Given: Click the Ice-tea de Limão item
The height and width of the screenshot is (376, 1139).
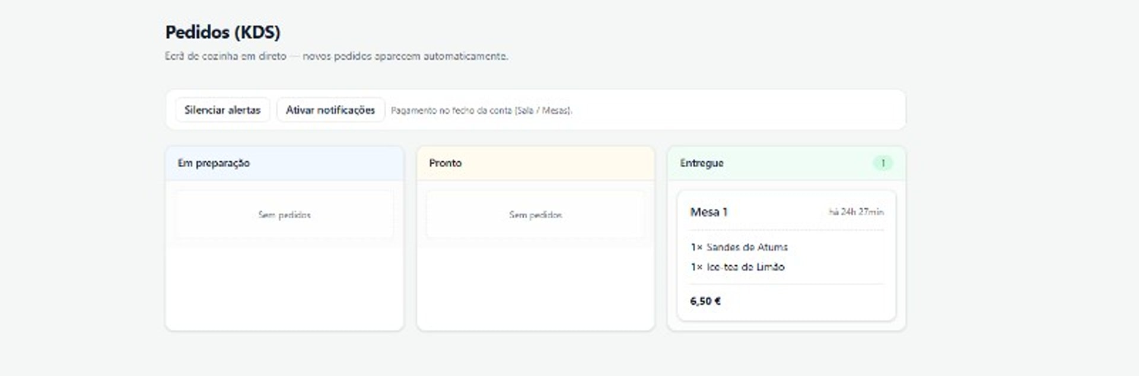Looking at the screenshot, I should 737,267.
